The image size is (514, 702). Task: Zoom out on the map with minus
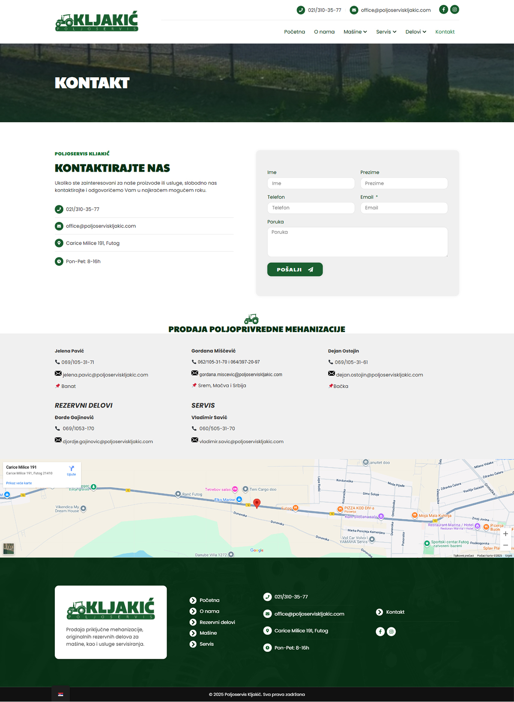505,545
